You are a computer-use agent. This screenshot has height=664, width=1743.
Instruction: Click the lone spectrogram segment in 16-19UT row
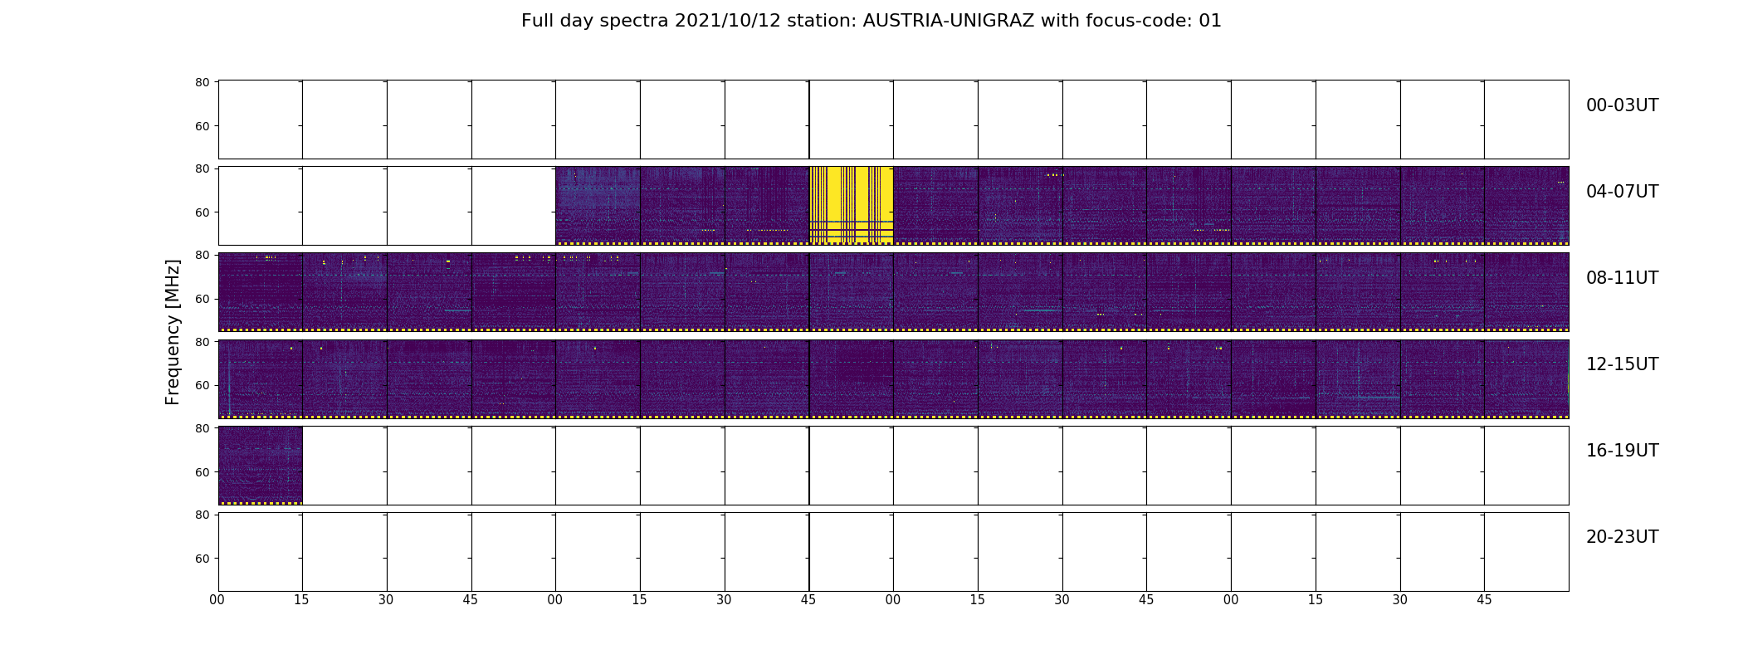pos(260,465)
